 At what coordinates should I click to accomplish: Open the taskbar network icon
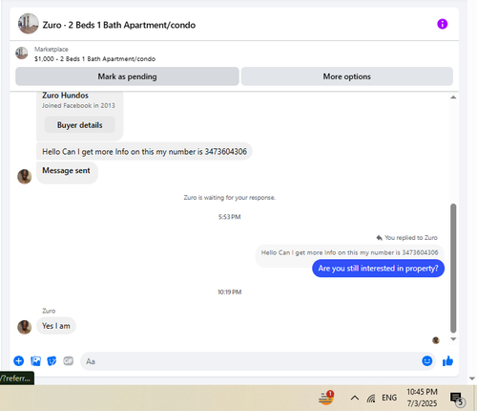pos(371,398)
